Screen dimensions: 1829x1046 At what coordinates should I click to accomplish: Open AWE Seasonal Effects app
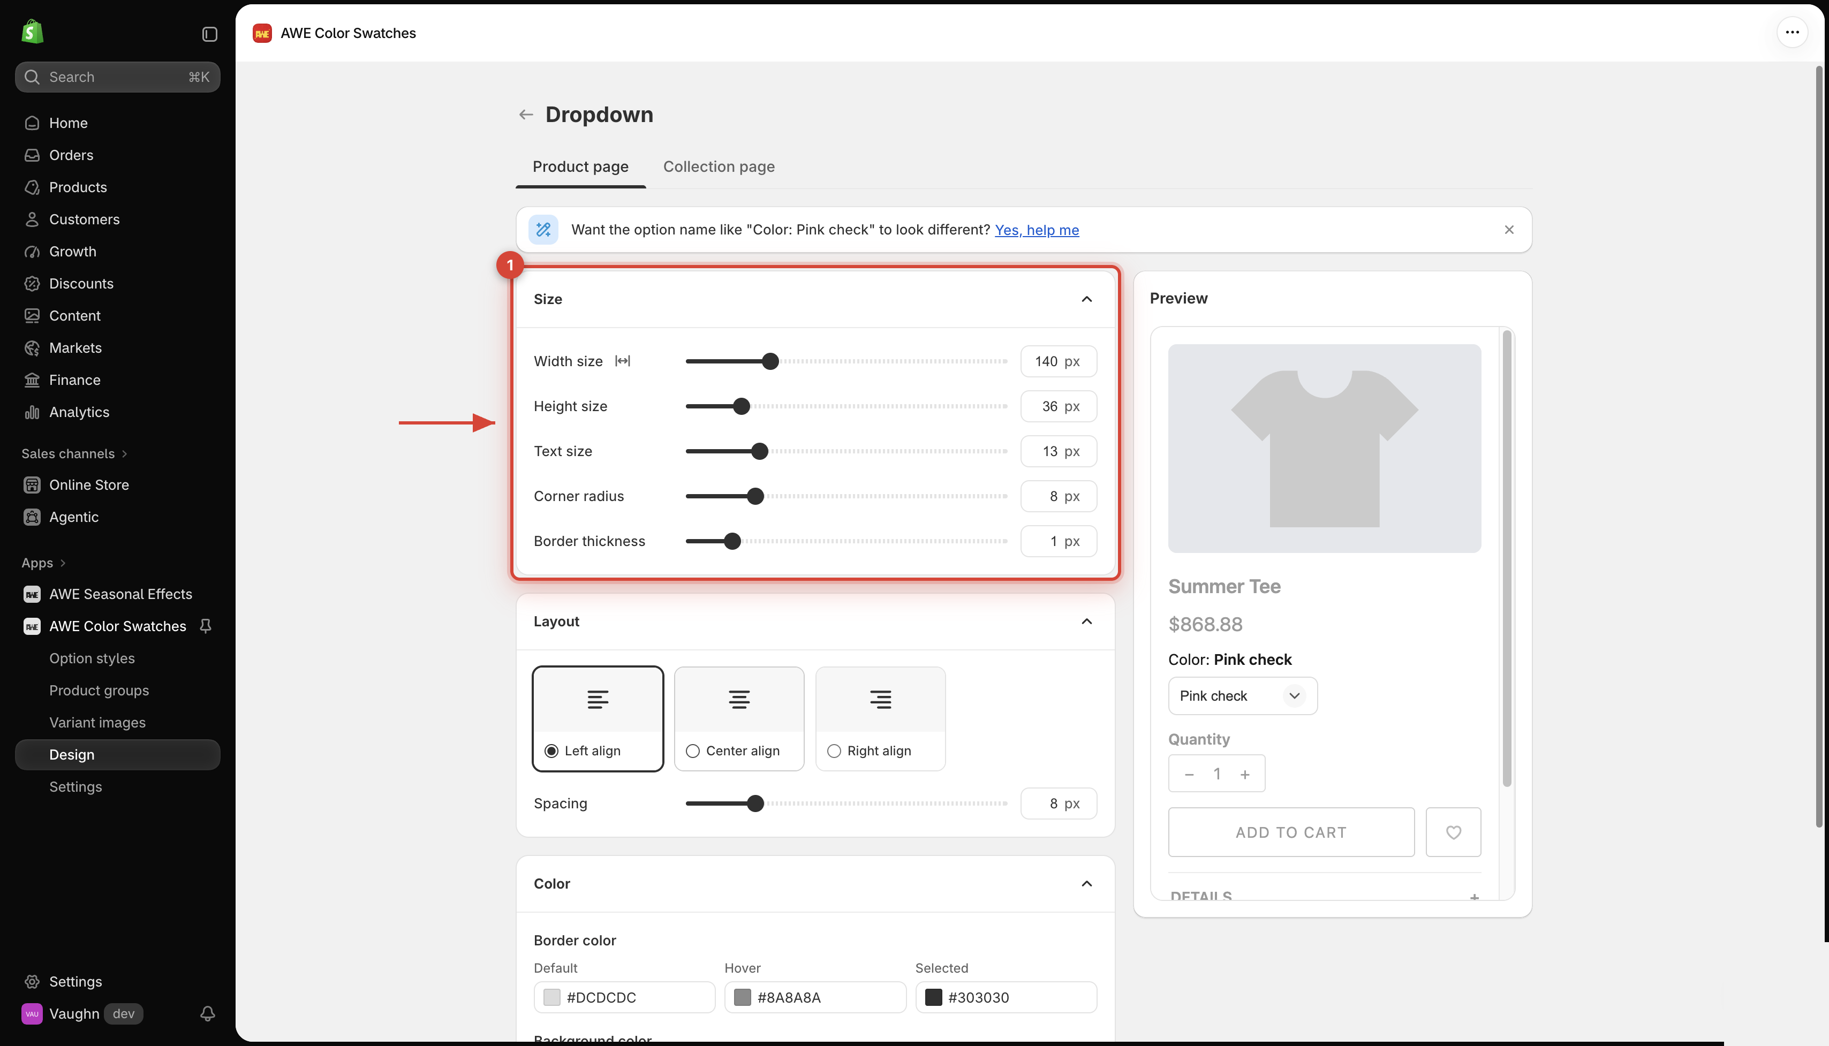coord(118,594)
